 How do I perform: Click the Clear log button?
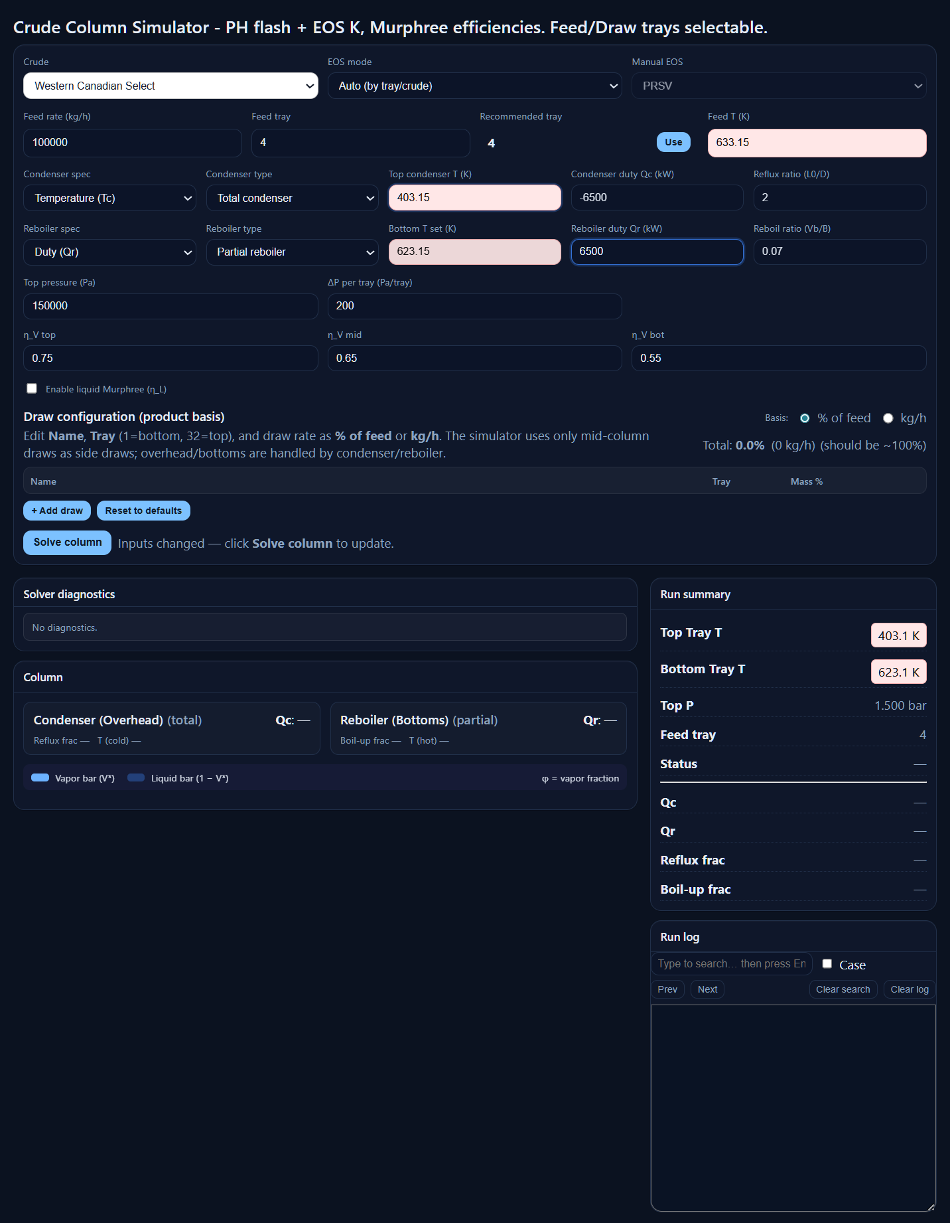(x=909, y=989)
